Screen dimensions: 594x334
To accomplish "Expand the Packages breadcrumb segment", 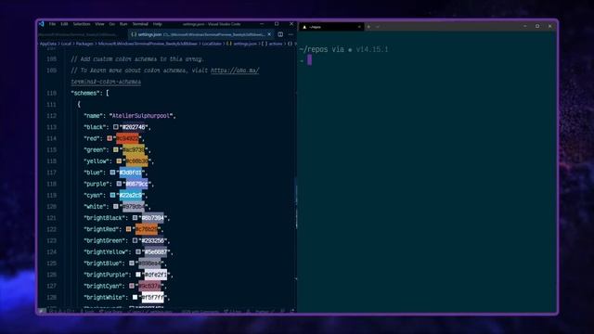I will point(84,44).
